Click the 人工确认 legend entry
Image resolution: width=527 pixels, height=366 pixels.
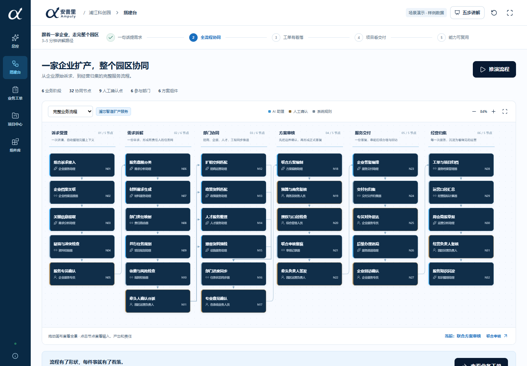[298, 112]
